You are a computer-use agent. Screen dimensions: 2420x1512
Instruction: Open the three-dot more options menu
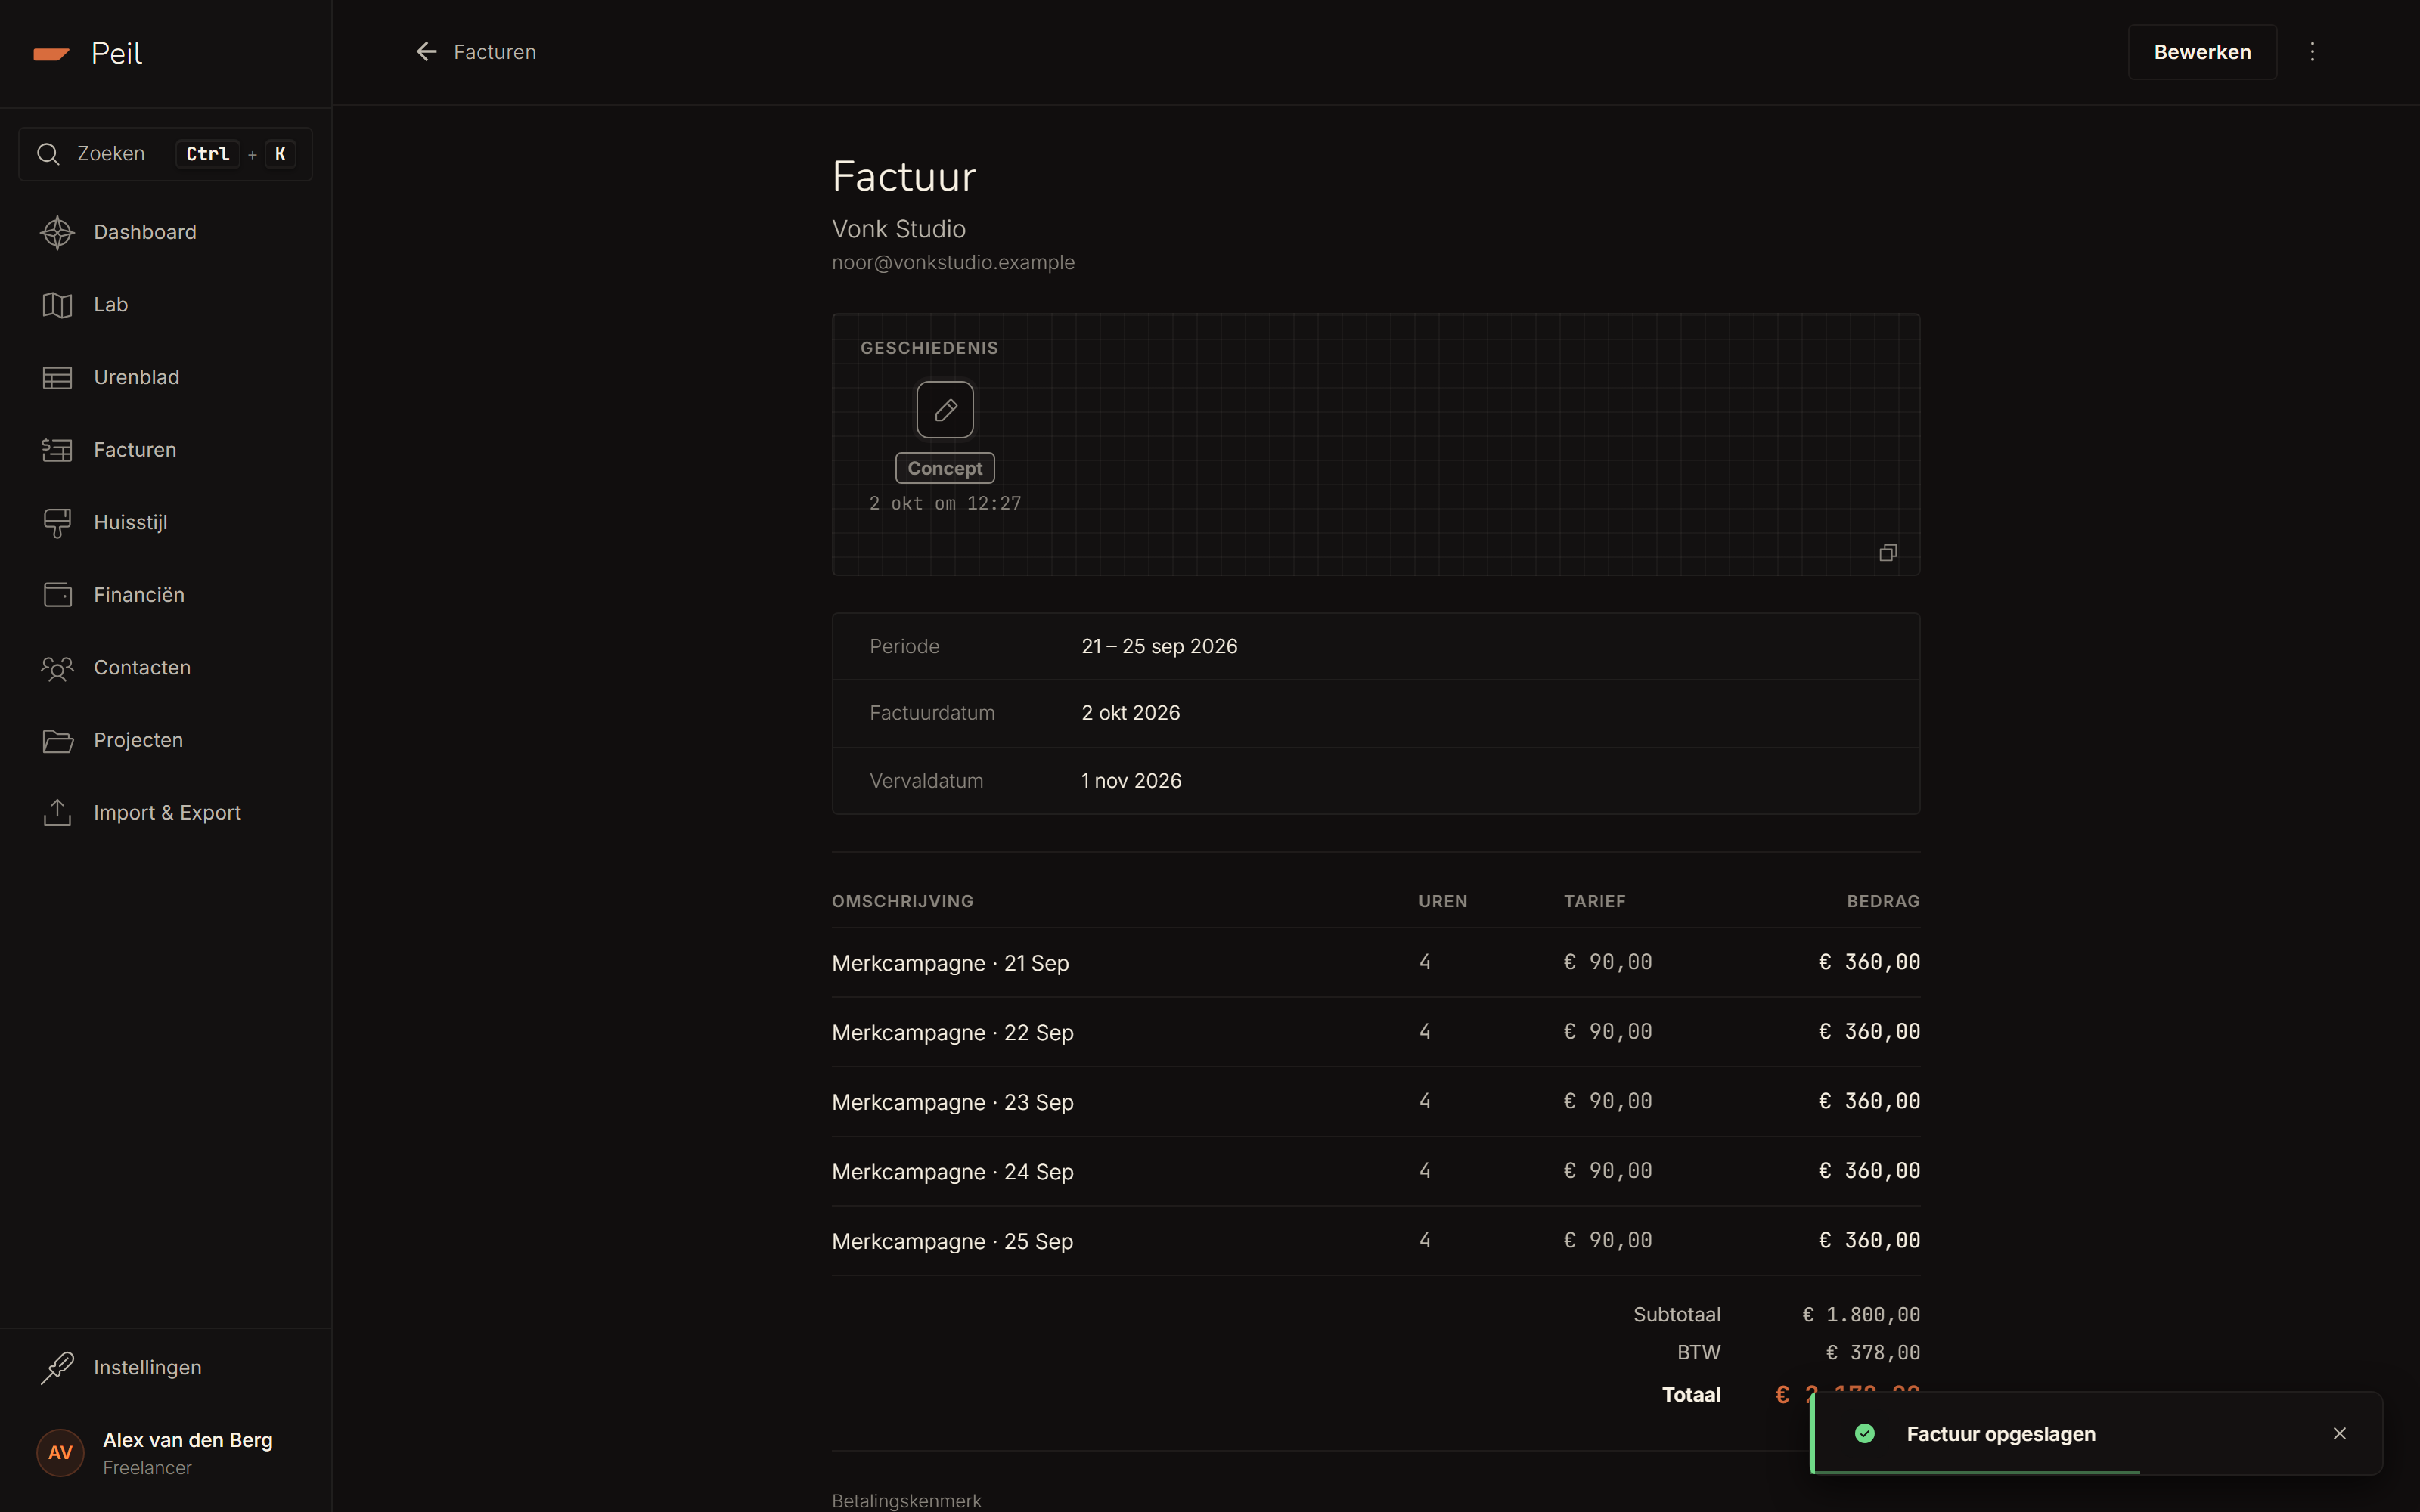2312,52
